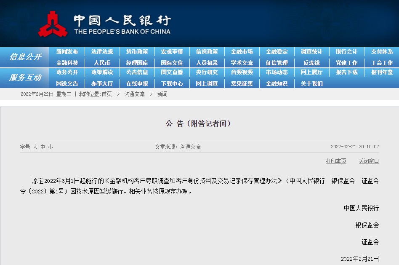The width and height of the screenshot is (399, 265).
Task: Select 在线申报 navigation link
Action: [137, 83]
